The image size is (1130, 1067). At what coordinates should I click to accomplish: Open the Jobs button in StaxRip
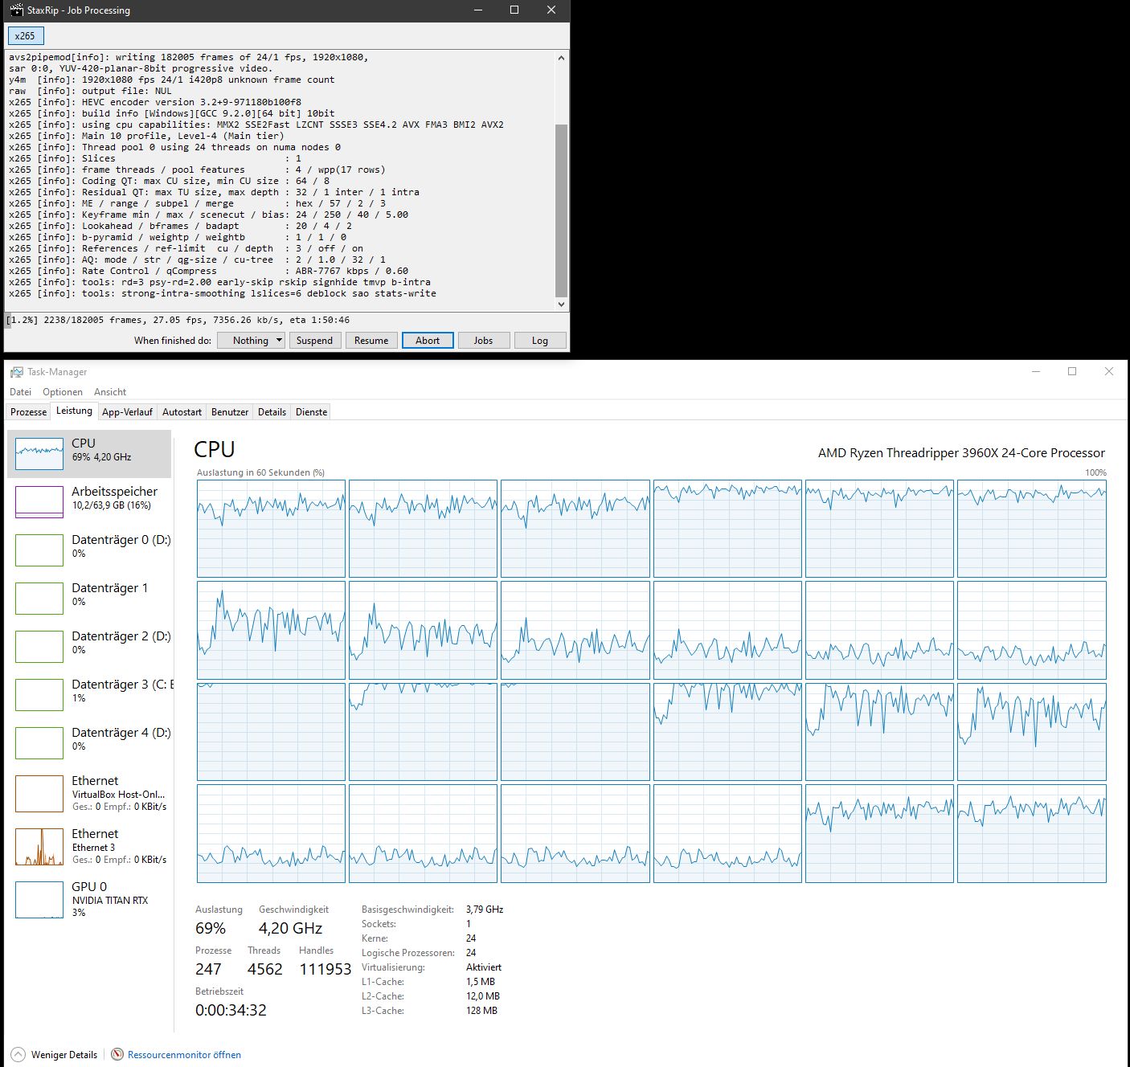(483, 341)
